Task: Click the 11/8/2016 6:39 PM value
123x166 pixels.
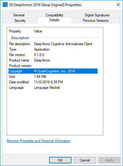Action: pos(48,82)
